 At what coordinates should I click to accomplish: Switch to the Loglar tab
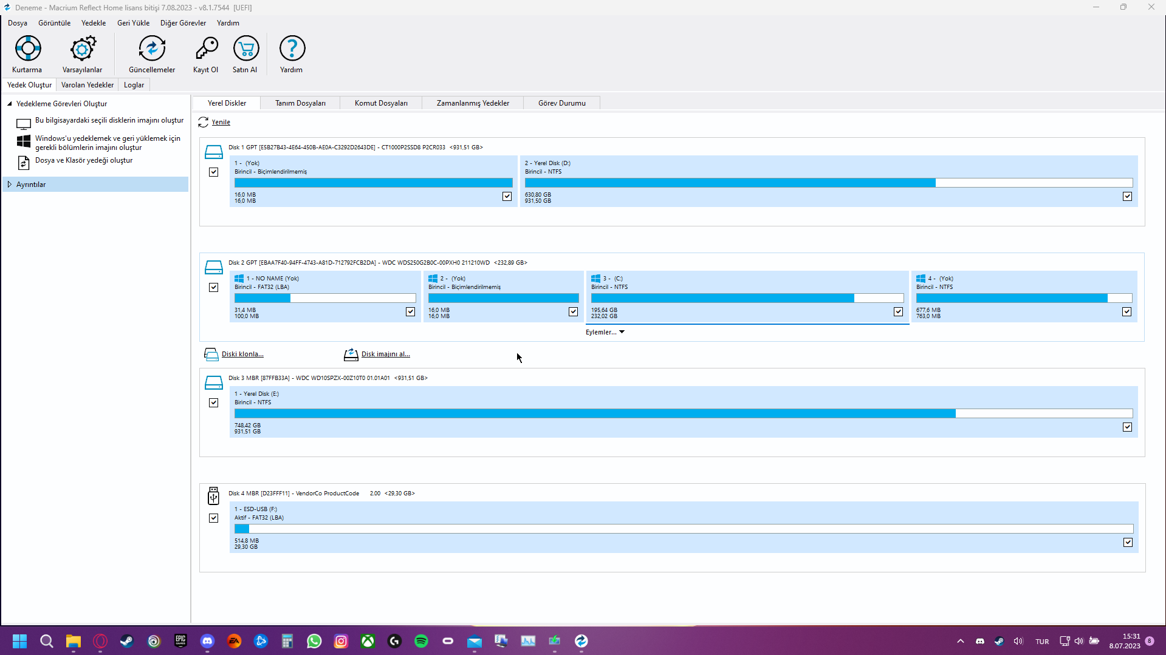tap(134, 85)
